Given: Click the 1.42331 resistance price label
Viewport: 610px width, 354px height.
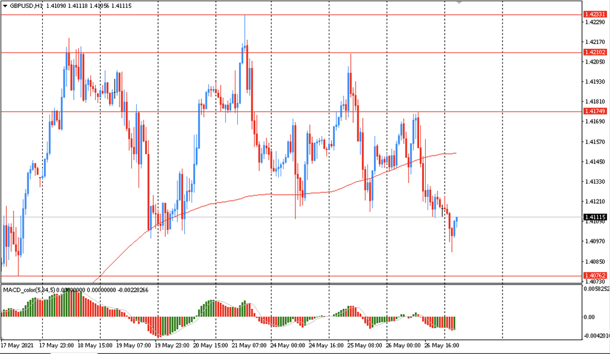Looking at the screenshot, I should point(595,15).
